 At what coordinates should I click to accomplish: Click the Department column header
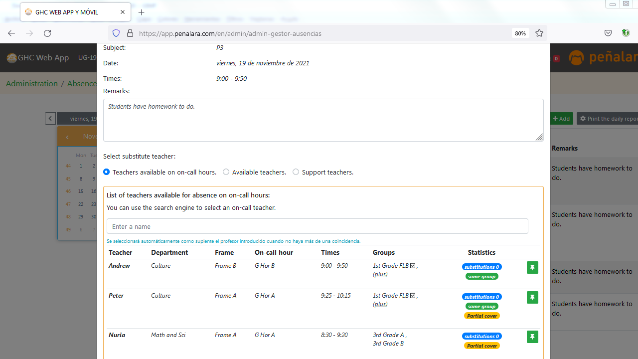169,253
